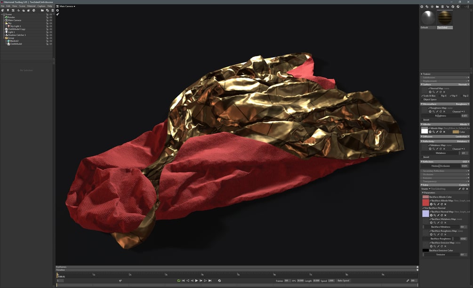Collapse the shader Parameters section
473x288 pixels.
click(x=423, y=192)
